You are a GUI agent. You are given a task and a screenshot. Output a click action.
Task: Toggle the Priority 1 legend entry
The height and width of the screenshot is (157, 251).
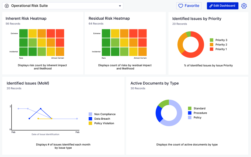pyautogui.click(x=220, y=49)
